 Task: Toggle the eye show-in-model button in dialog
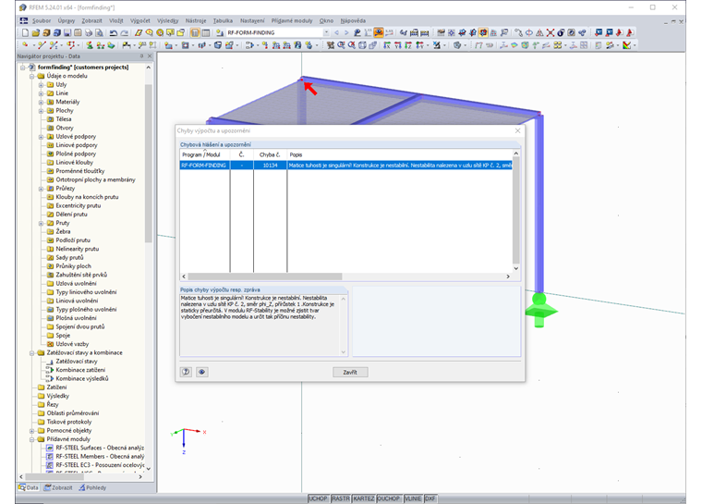pos(202,372)
